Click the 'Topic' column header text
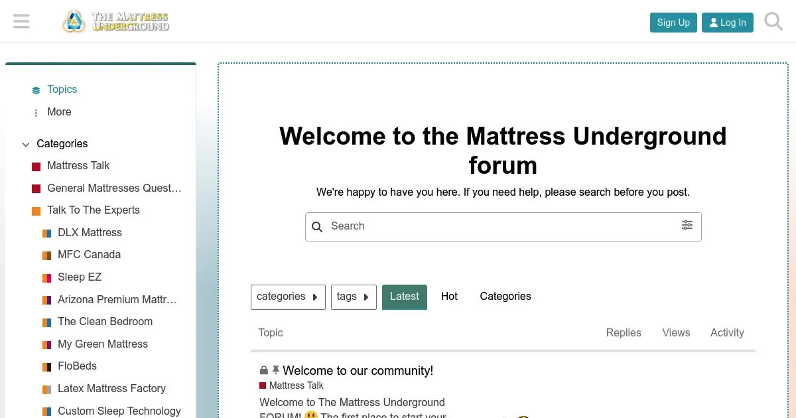The height and width of the screenshot is (418, 796). click(271, 333)
